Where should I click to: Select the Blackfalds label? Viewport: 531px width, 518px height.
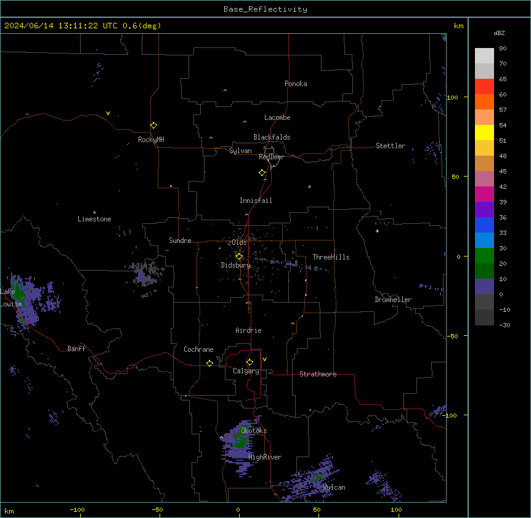click(x=272, y=137)
